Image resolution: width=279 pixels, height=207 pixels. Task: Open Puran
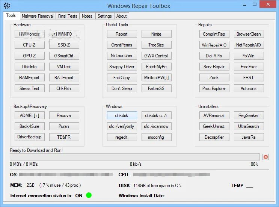(64, 126)
